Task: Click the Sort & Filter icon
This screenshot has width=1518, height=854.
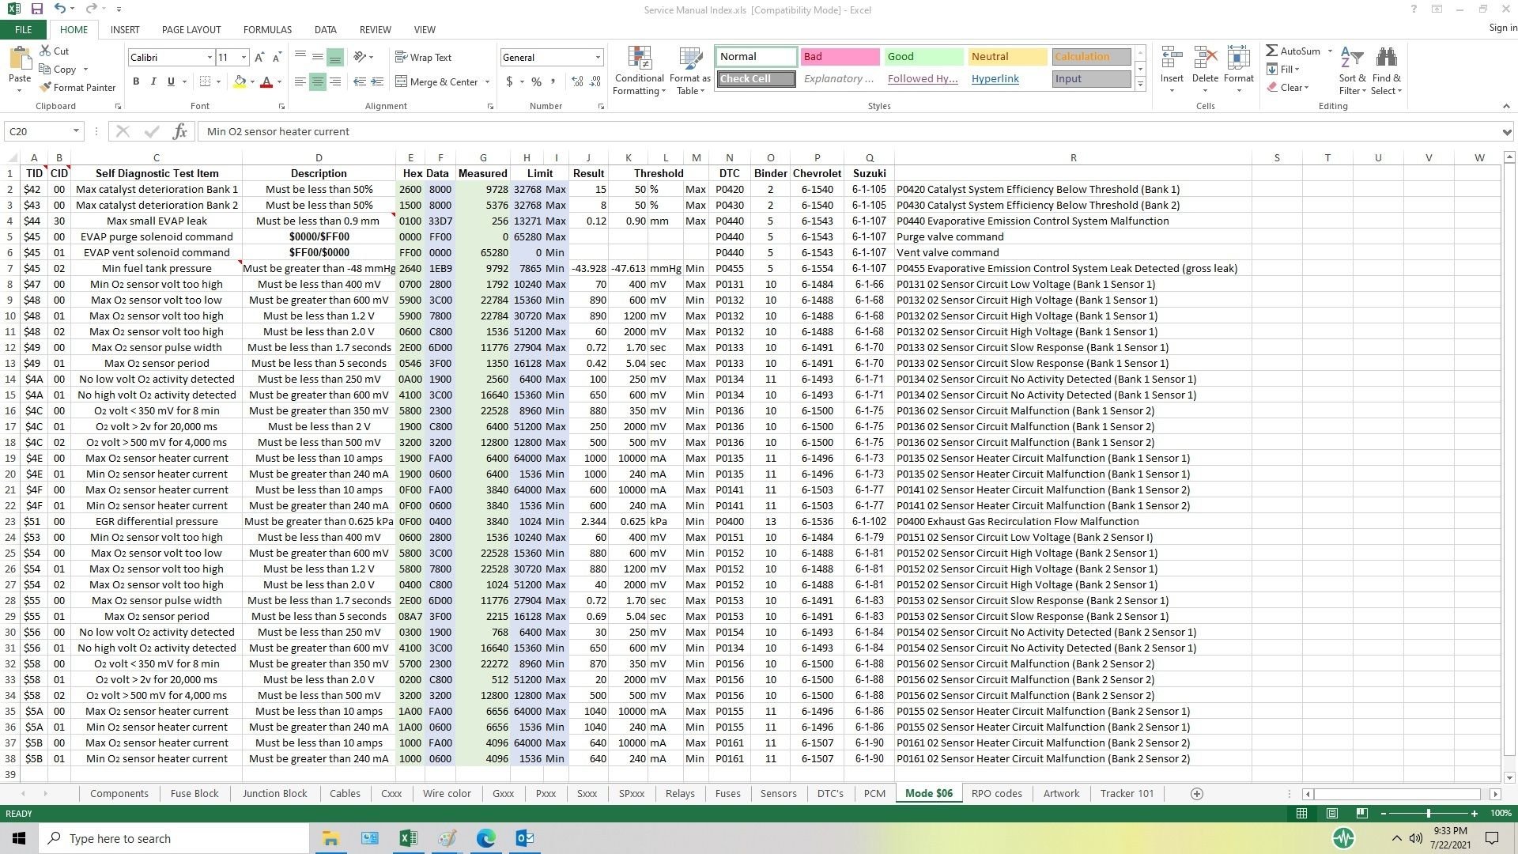Action: coord(1352,71)
